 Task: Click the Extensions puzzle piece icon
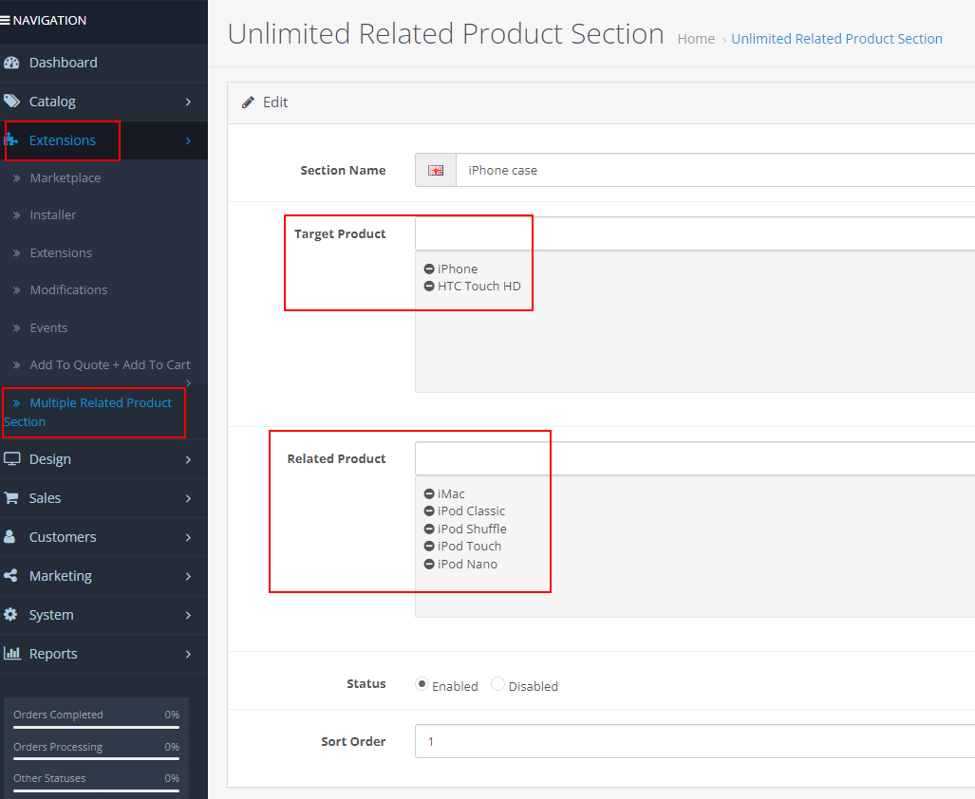[11, 140]
